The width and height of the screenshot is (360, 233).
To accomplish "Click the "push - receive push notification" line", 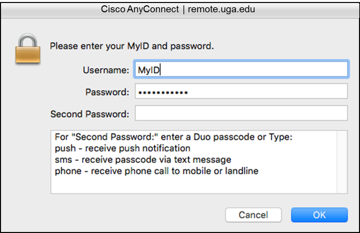I will point(123,148).
